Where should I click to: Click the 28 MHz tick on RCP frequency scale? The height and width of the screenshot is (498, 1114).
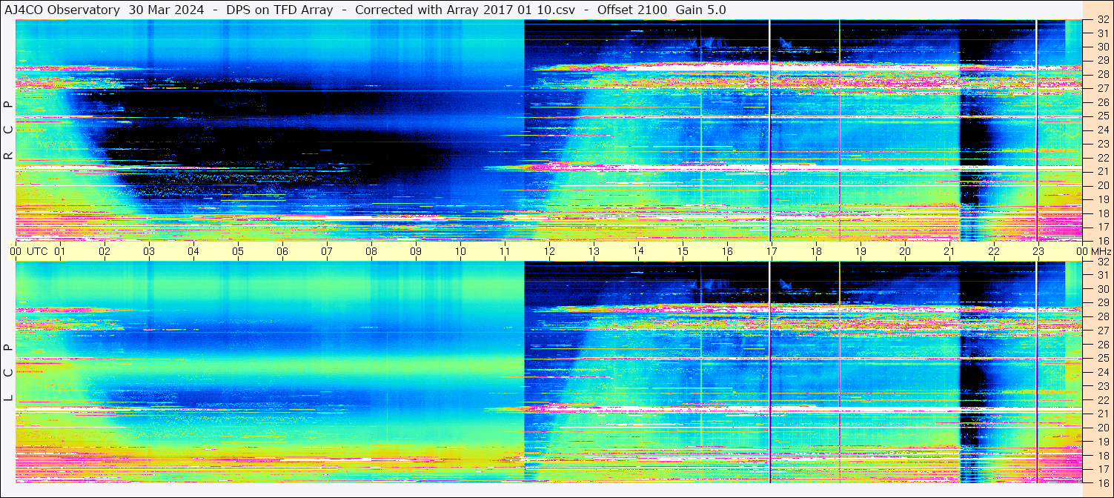click(1103, 74)
